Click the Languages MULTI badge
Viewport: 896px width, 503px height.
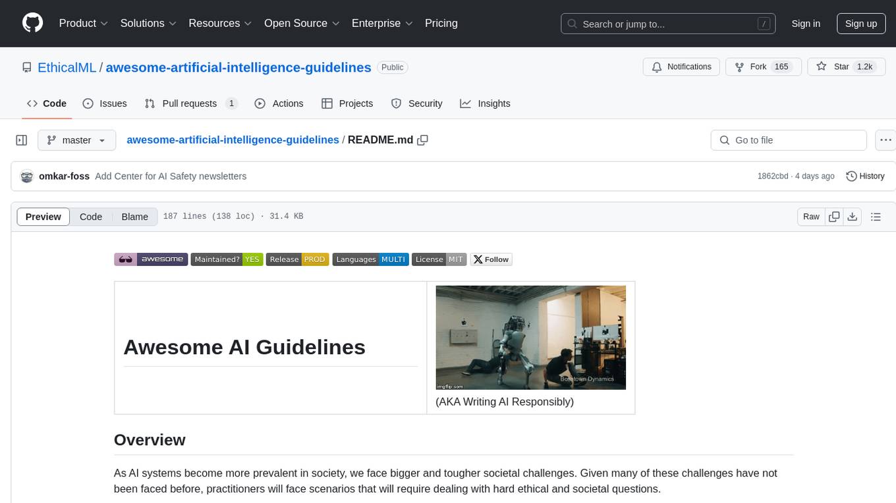click(370, 259)
